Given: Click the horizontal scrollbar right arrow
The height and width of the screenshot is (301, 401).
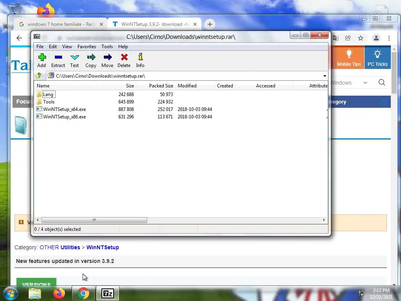Looking at the screenshot, I should coord(324,220).
